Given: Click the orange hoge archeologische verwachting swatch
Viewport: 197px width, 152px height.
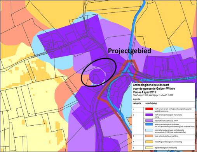Looking at the screenshot, I should (149, 136).
